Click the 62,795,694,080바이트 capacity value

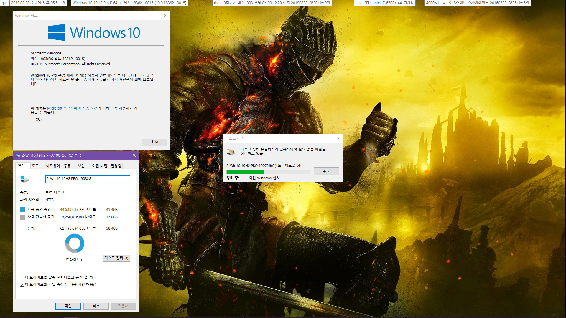(x=78, y=228)
